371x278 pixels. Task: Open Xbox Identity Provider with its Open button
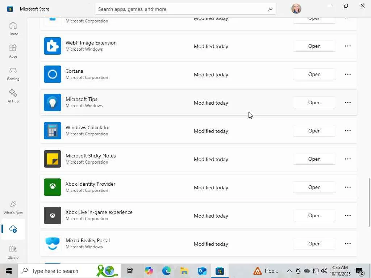(x=314, y=187)
